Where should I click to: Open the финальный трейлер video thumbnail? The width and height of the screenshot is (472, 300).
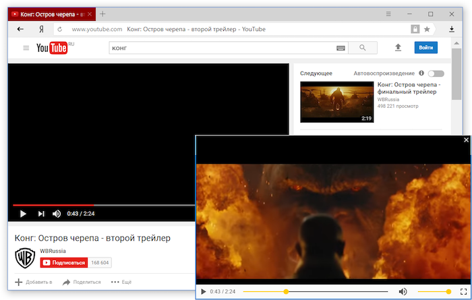pyautogui.click(x=337, y=102)
